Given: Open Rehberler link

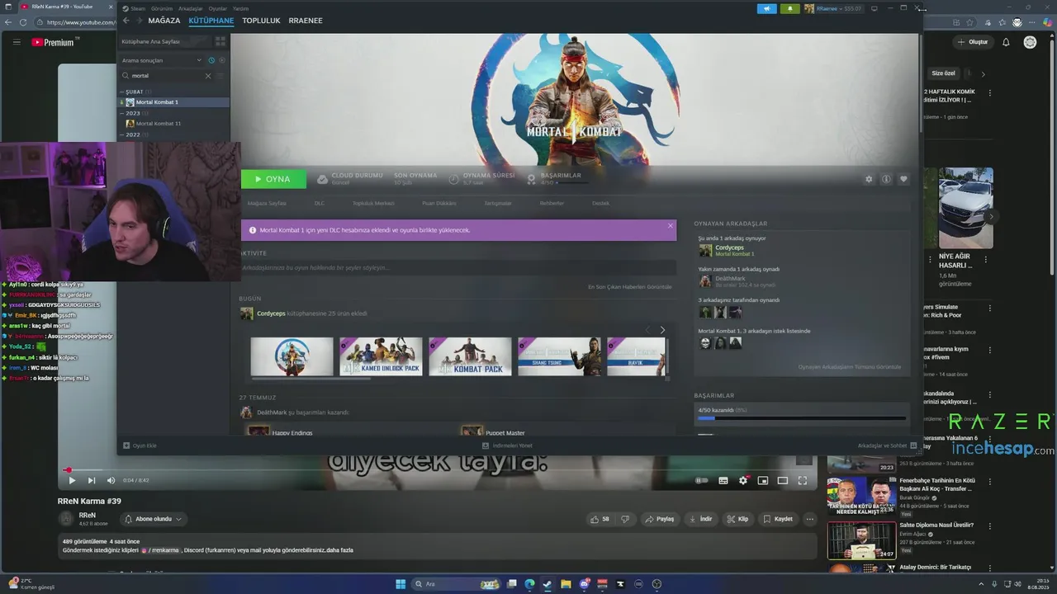Looking at the screenshot, I should 552,203.
